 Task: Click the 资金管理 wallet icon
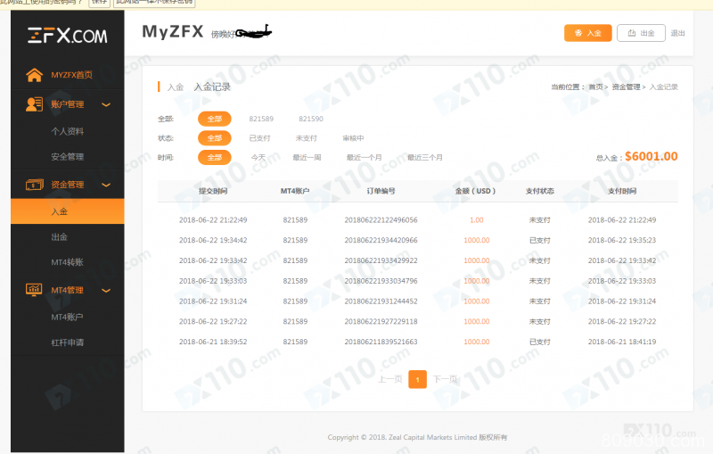[x=35, y=185]
